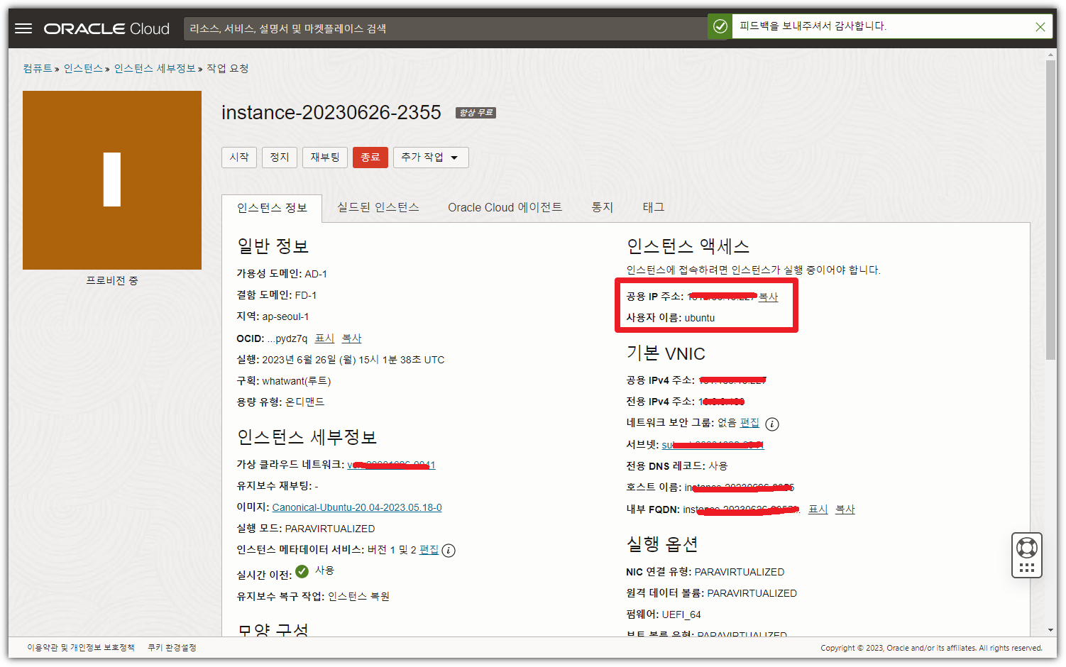Select the 가용성 도메인: AD-1 text

282,274
